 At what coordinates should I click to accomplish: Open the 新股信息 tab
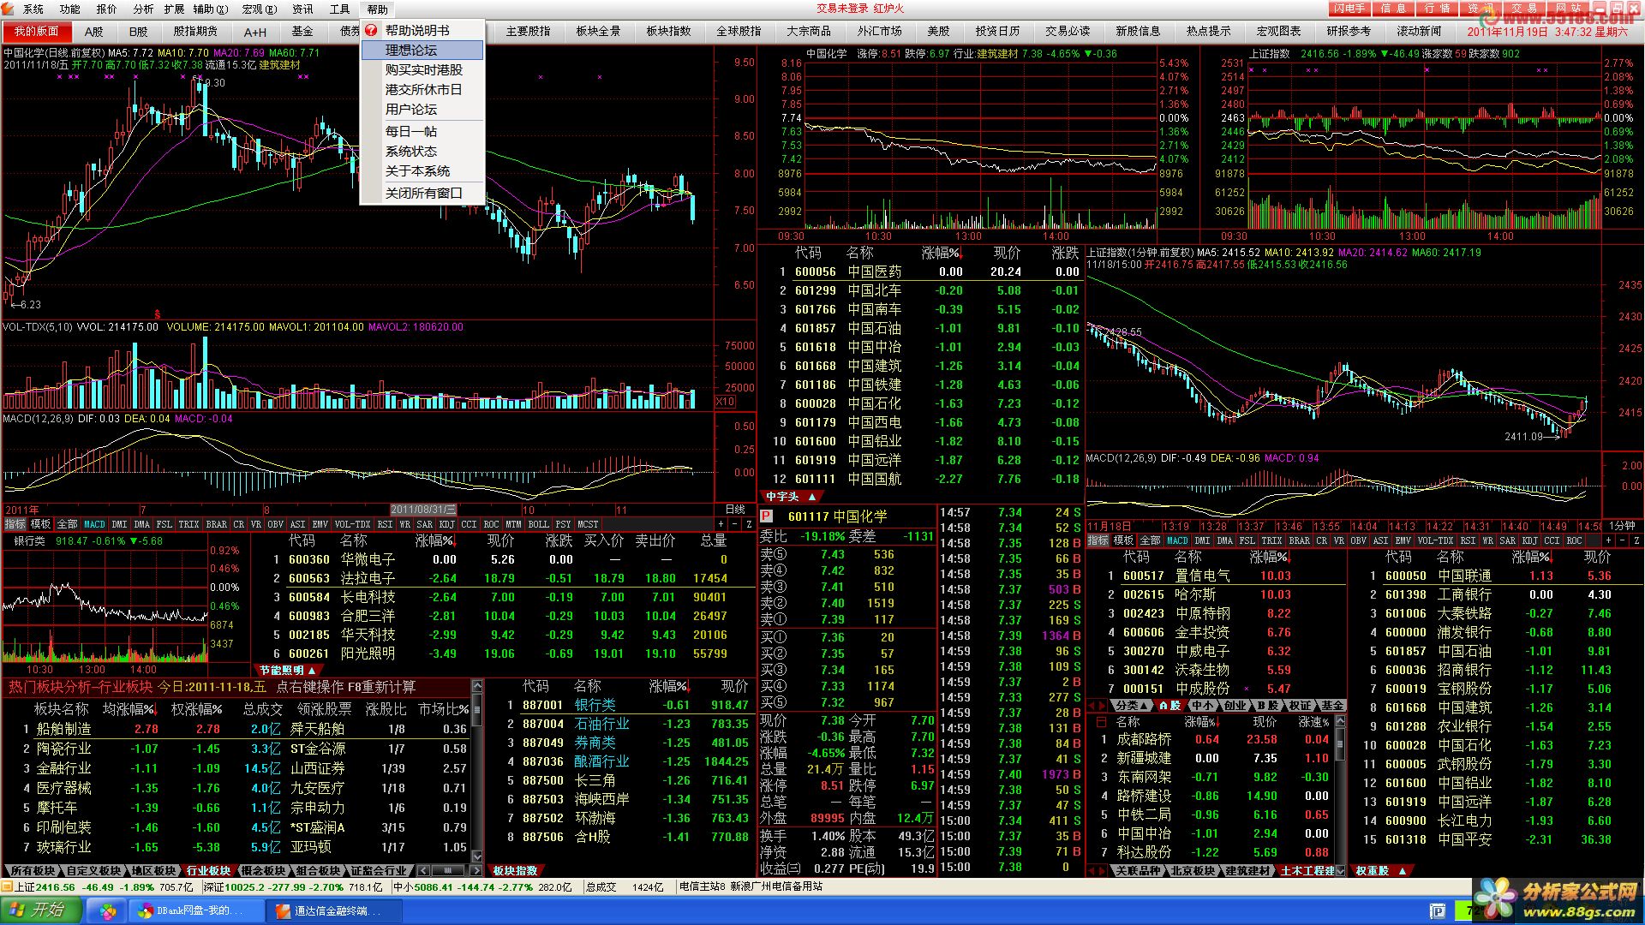(1138, 32)
